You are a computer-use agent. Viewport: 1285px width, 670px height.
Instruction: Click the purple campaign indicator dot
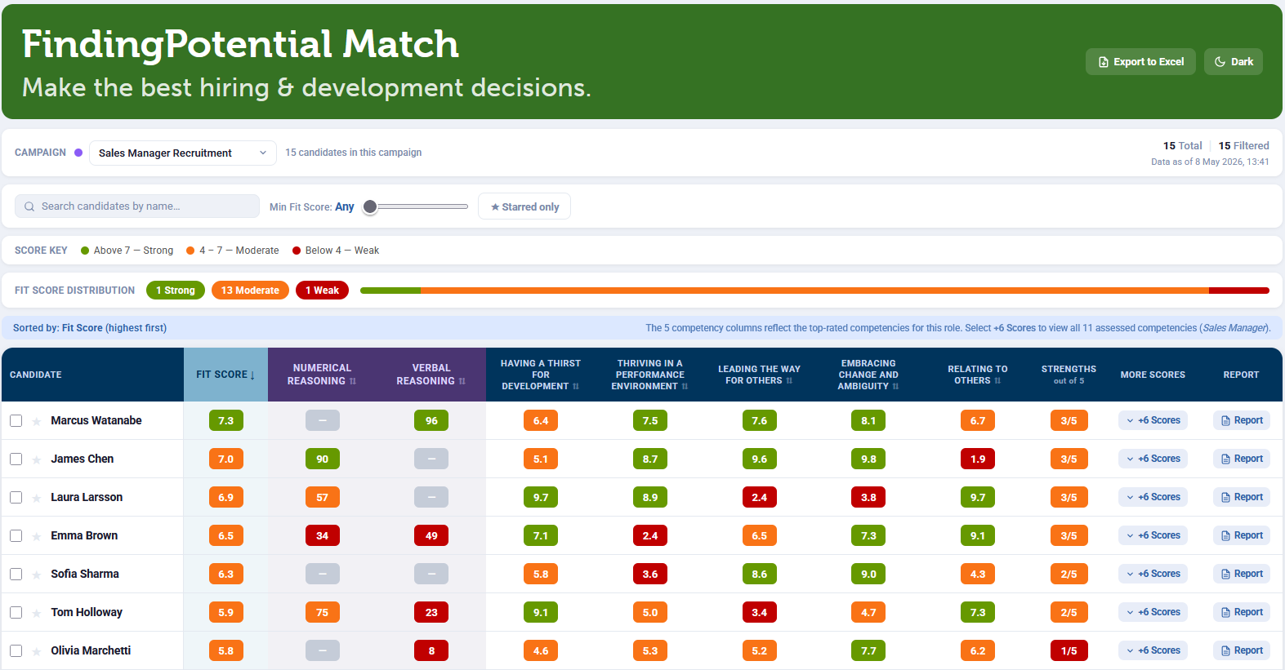click(x=78, y=153)
